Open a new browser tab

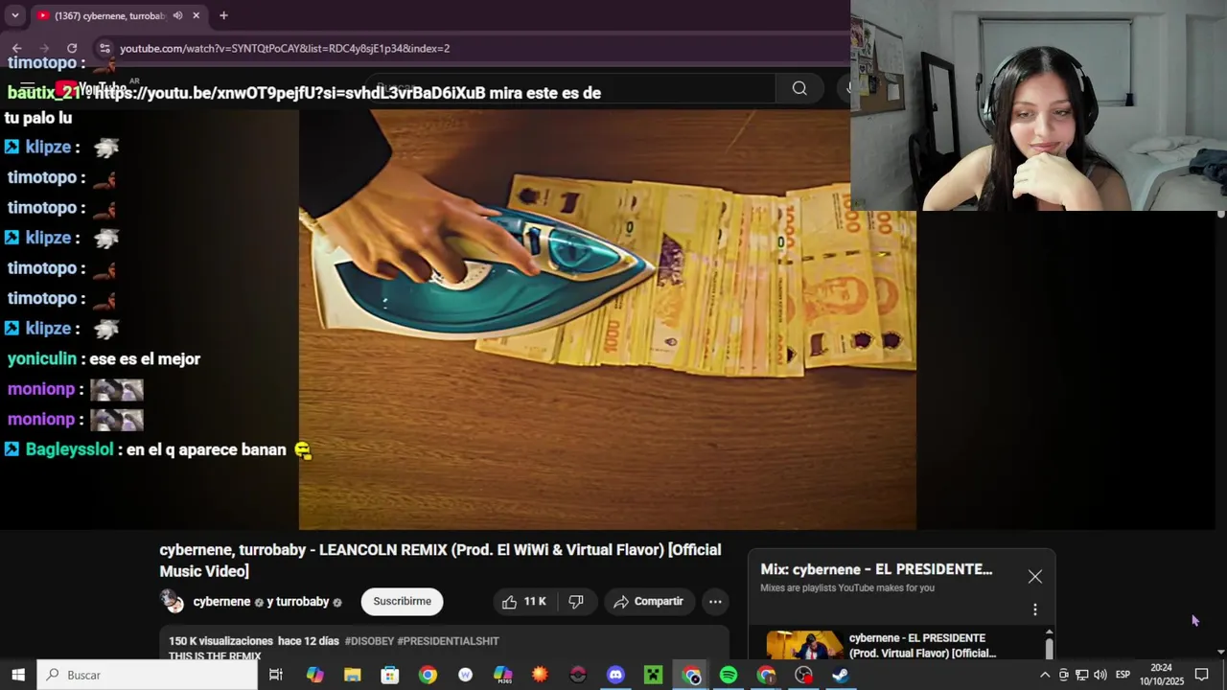[223, 15]
